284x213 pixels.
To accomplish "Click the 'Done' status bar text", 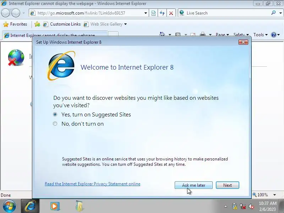I will pos(6,195).
